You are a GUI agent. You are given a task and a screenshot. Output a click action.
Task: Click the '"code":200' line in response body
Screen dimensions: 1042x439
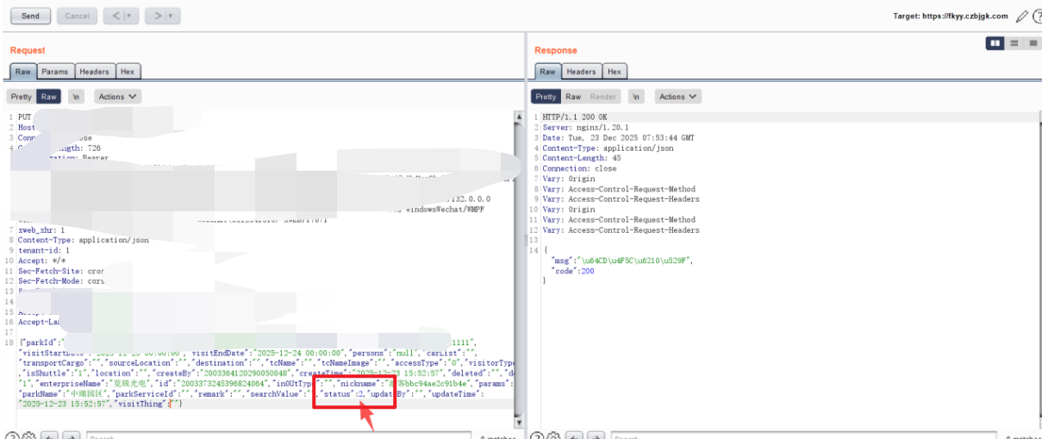coord(571,271)
